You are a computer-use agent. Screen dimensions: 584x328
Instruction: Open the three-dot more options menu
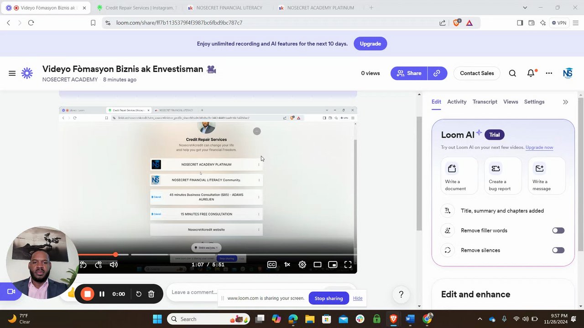coord(549,73)
